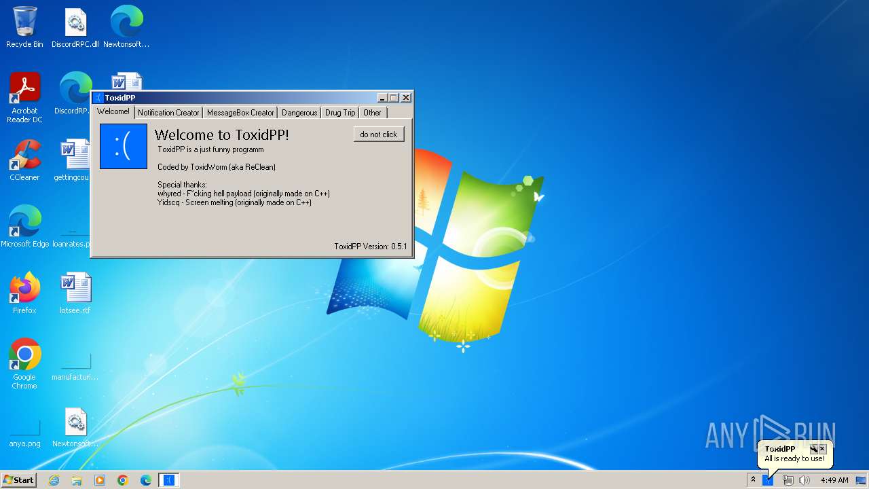
Task: Open the MessageBox Creator tab
Action: (240, 113)
